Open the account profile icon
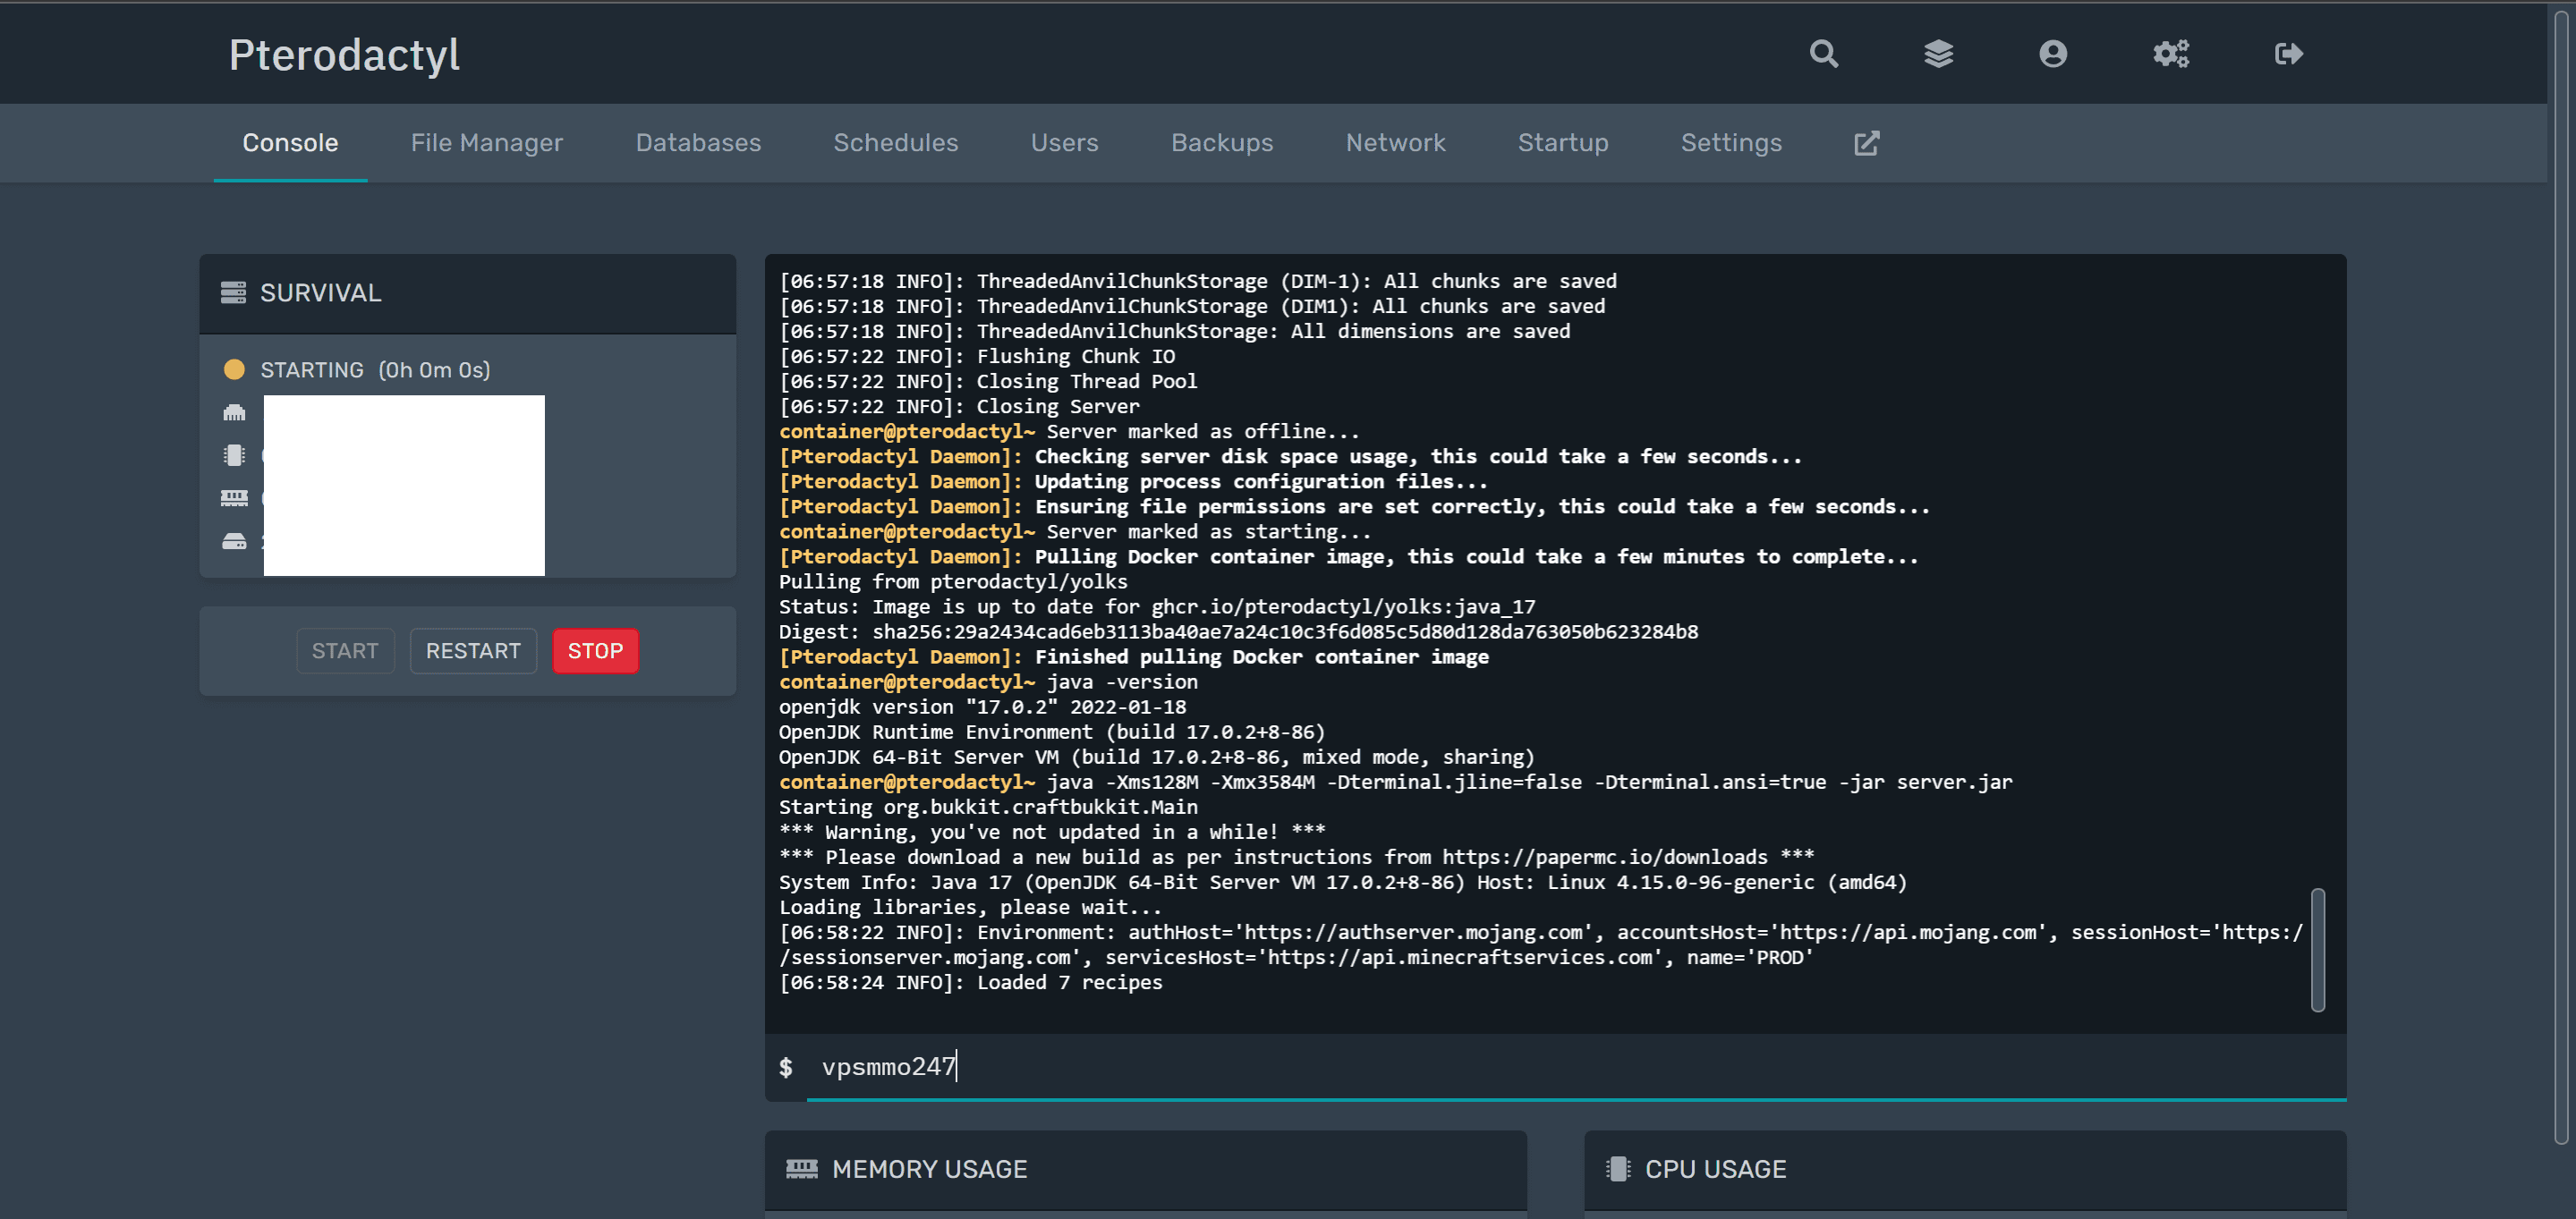This screenshot has height=1219, width=2576. pos(2052,54)
